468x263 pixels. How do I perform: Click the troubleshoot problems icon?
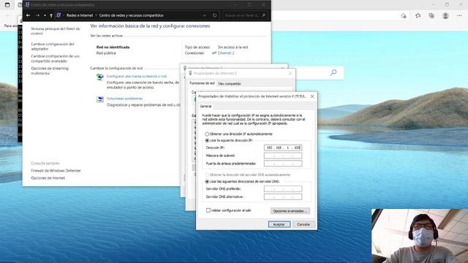coord(100,99)
